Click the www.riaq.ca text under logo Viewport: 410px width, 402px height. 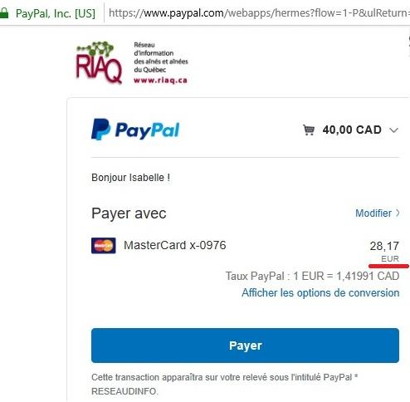(x=160, y=81)
